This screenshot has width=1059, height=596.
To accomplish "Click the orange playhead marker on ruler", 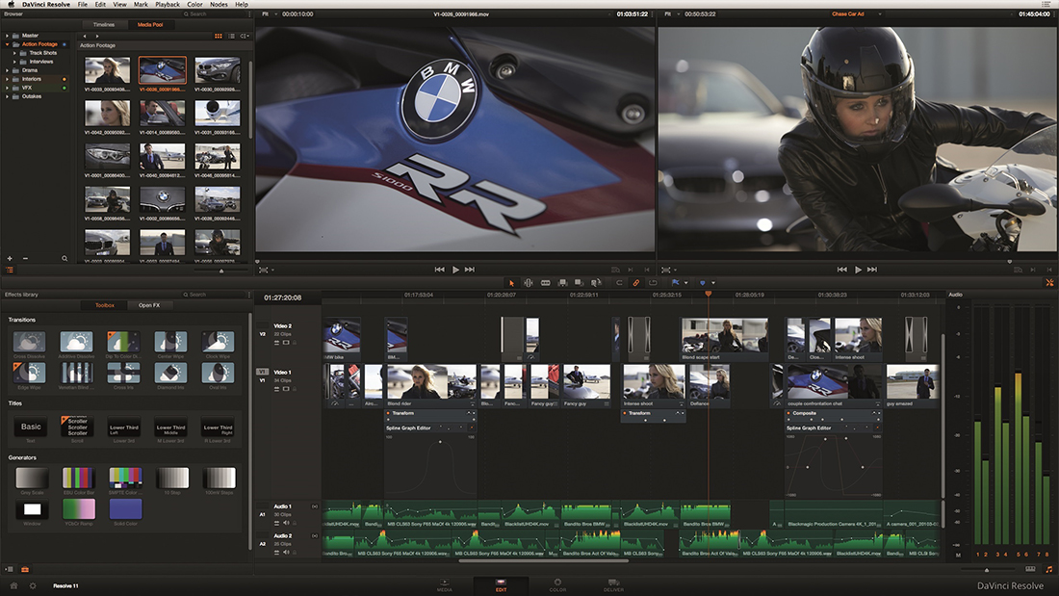I will [x=708, y=294].
